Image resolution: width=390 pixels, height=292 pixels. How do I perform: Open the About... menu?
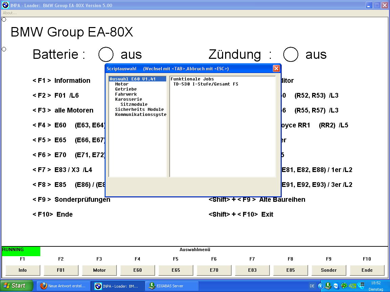[10, 13]
